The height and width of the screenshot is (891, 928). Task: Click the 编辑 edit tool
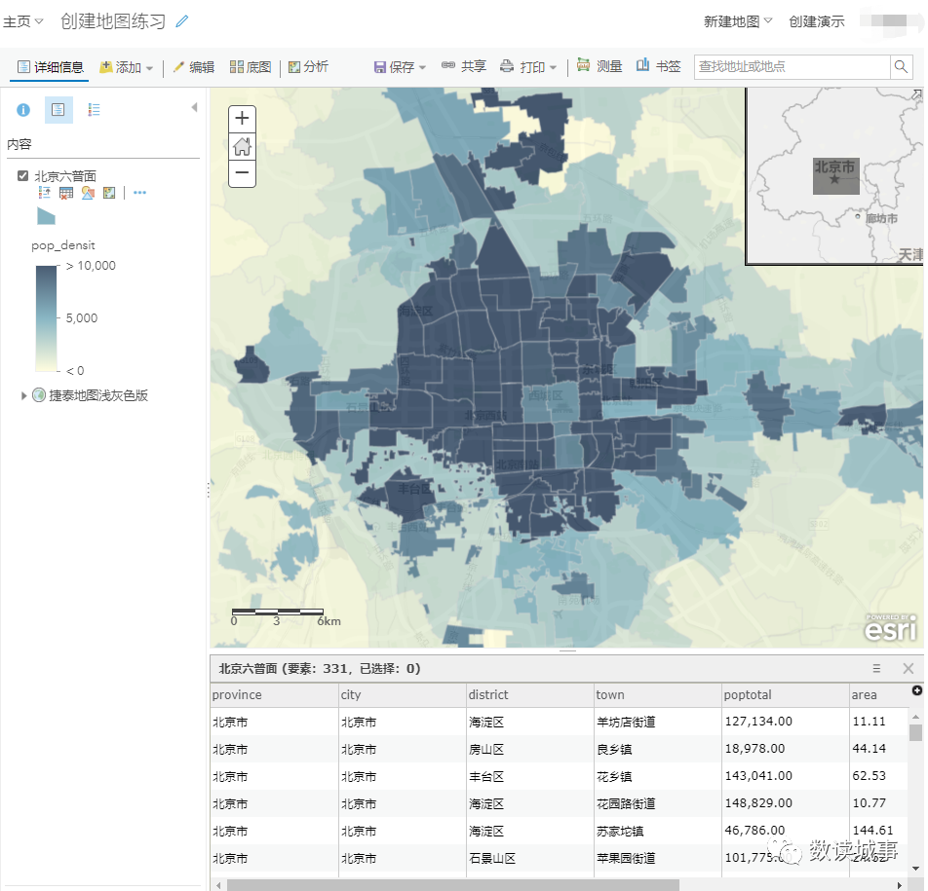194,67
